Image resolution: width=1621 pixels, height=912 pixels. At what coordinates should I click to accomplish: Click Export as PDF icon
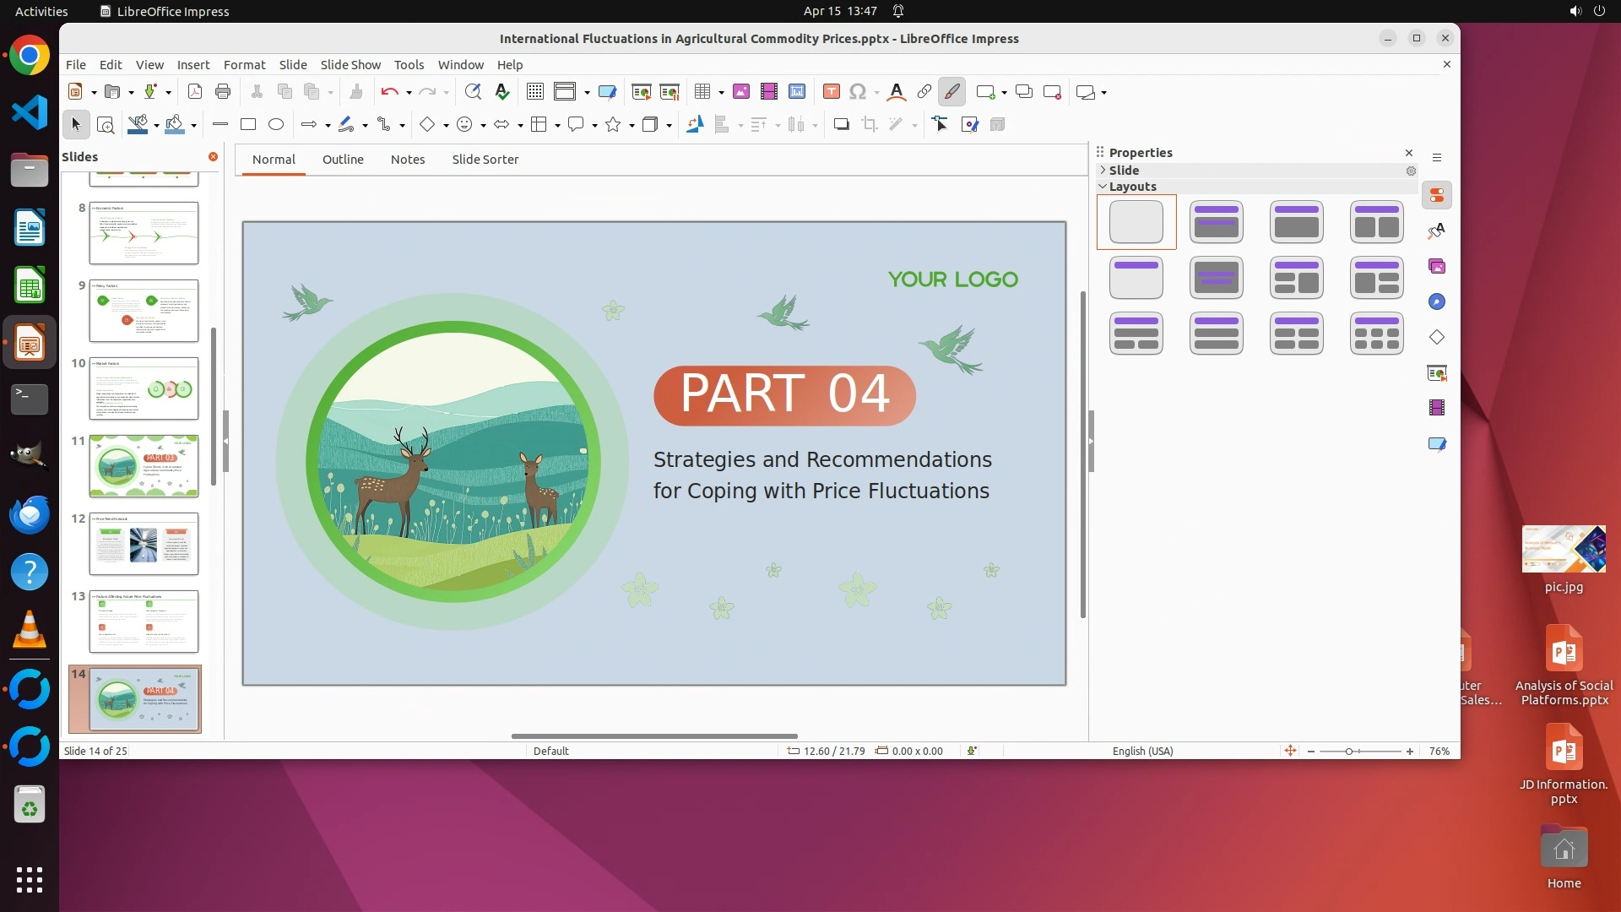tap(194, 92)
